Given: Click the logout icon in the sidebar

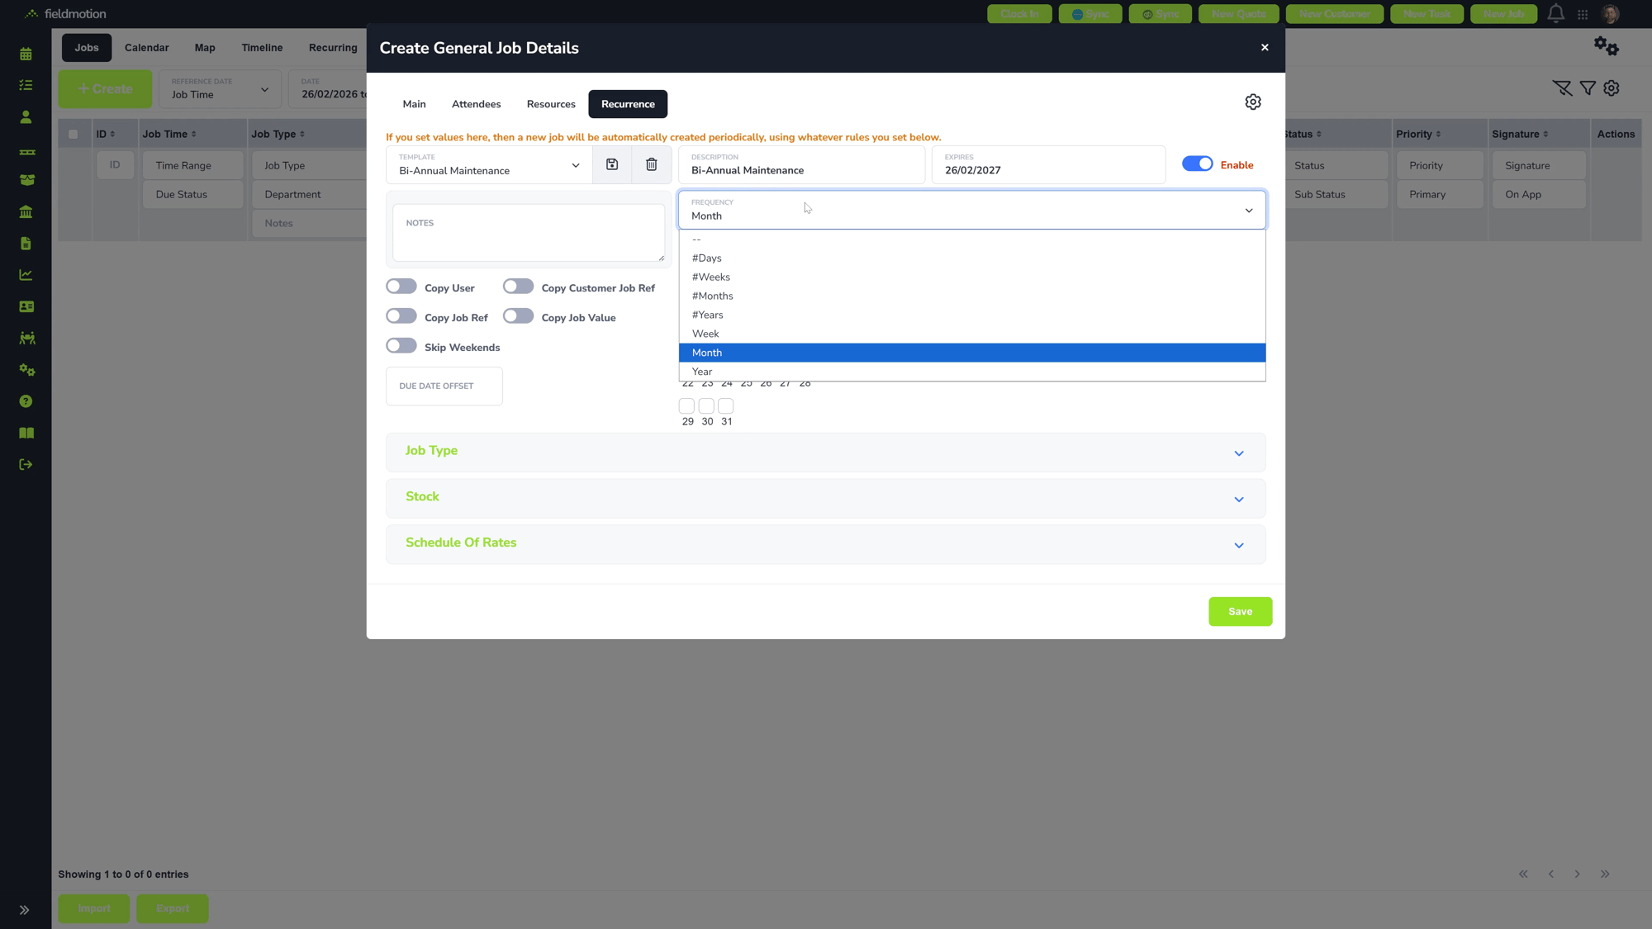Looking at the screenshot, I should tap(26, 465).
